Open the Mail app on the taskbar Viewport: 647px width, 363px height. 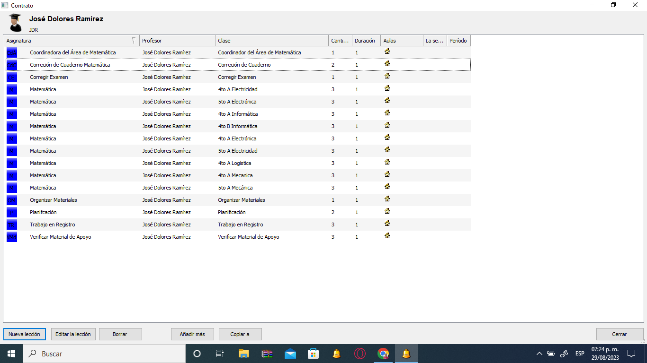tap(290, 354)
